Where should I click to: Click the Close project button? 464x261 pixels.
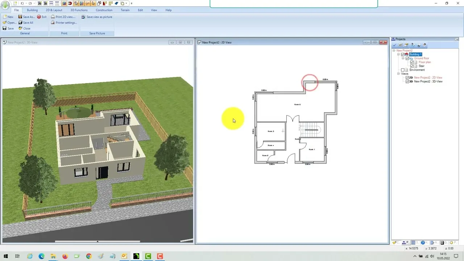click(x=24, y=29)
